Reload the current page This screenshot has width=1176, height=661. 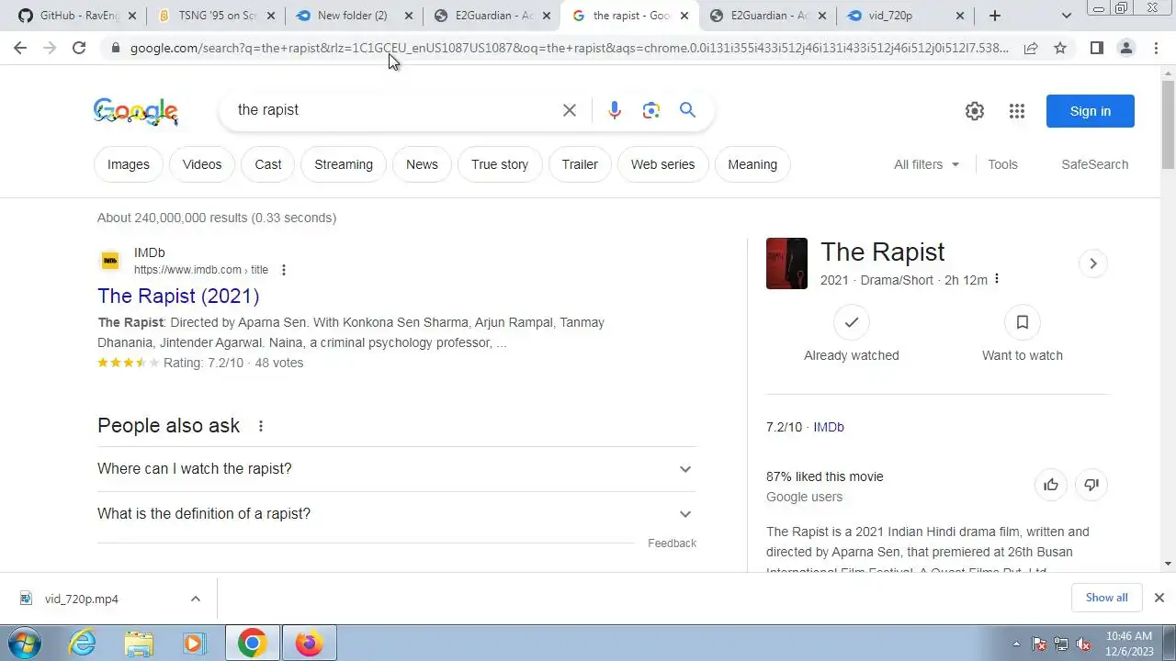tap(79, 48)
